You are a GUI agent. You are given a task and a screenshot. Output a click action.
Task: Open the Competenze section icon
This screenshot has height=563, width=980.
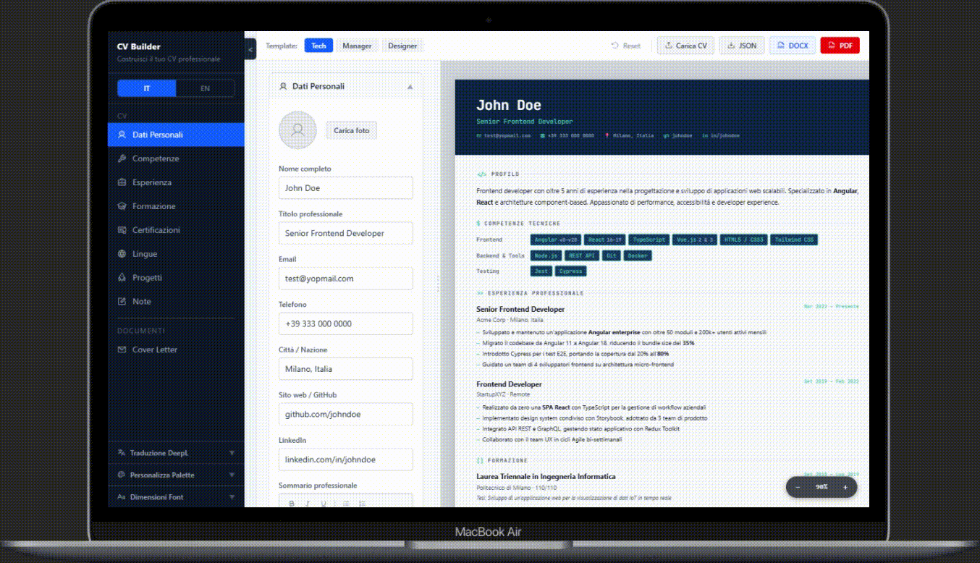pyautogui.click(x=122, y=158)
